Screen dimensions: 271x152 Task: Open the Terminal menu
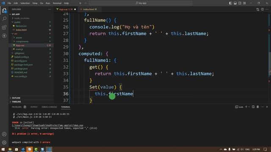tap(57, 3)
